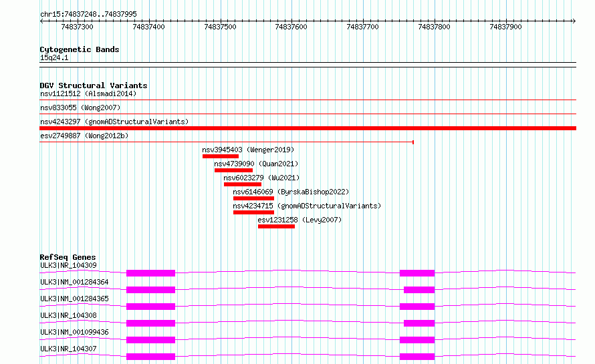This screenshot has height=364, width=595.
Task: Open esv1231258 (Levy2007) variant label
Action: click(300, 220)
